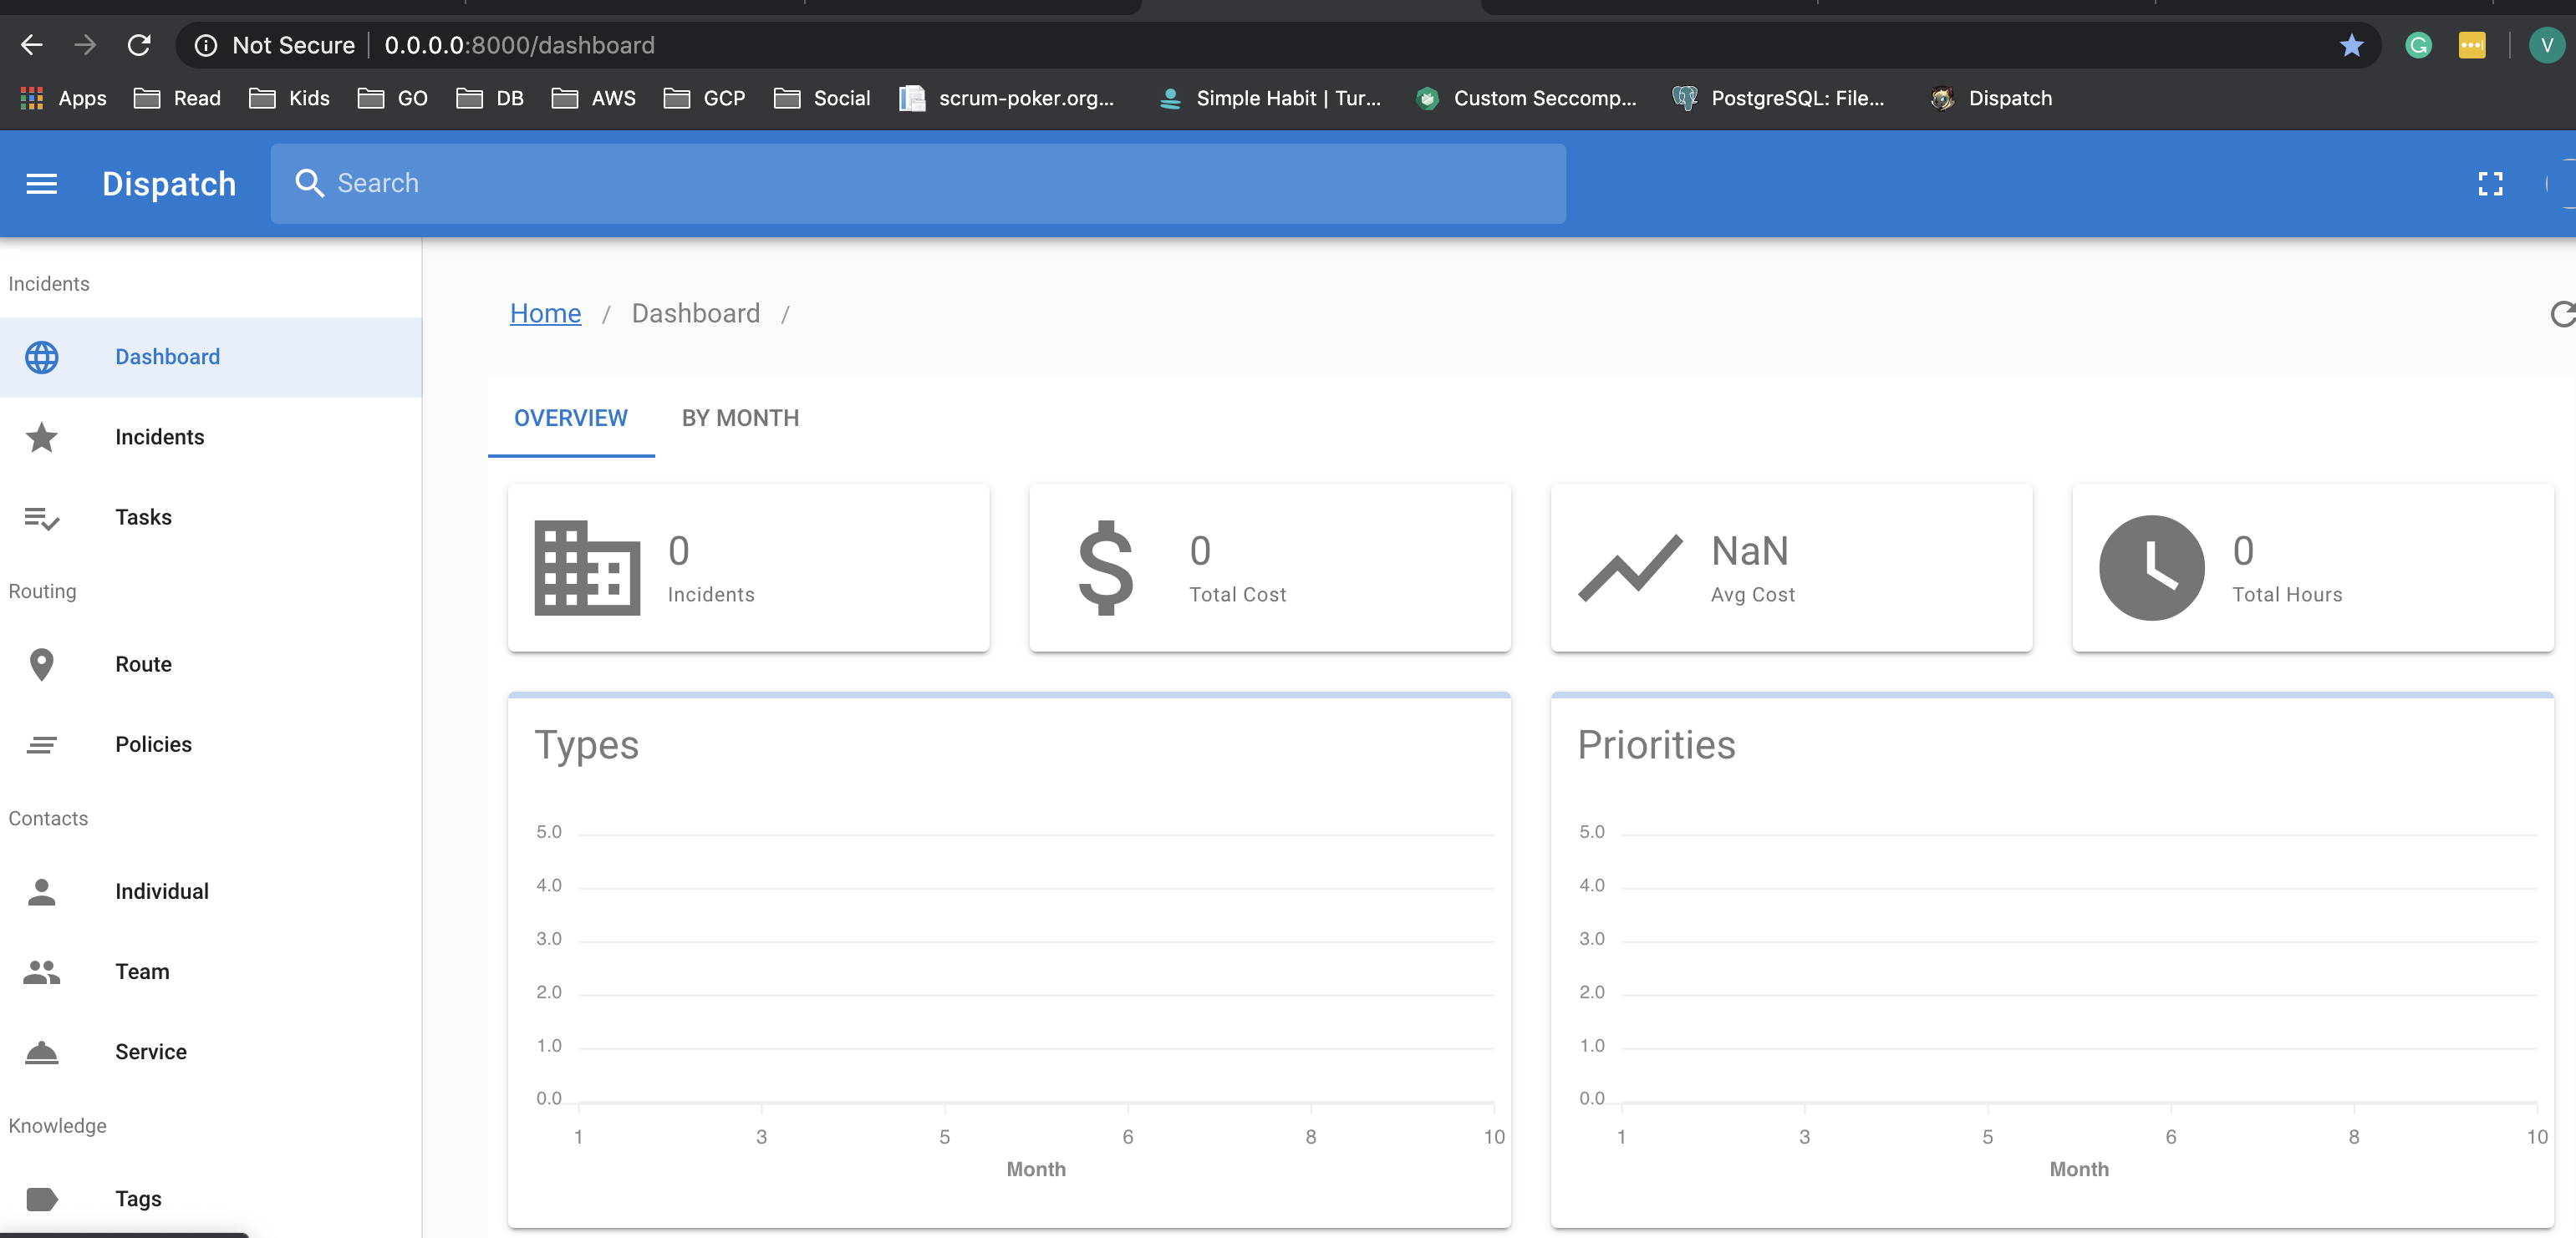This screenshot has height=1238, width=2576.
Task: Enable the Grammarly extension icon
Action: click(2417, 45)
